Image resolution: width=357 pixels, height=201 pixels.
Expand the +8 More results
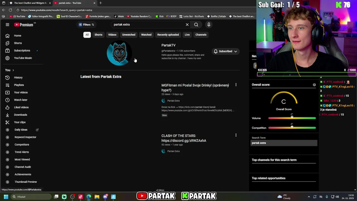160,190
